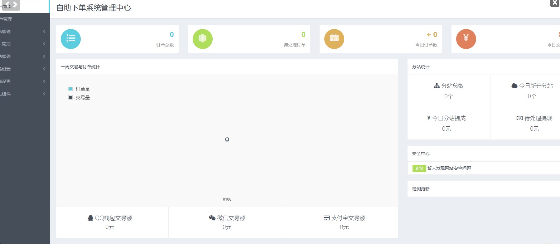Click the 安全中心 panel heading
The width and height of the screenshot is (560, 244).
(421, 154)
